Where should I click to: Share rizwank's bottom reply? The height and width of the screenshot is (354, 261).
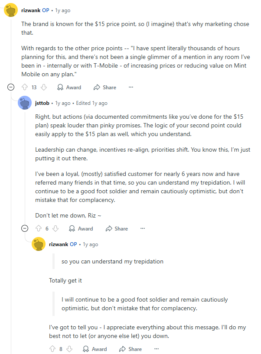tap(130, 349)
